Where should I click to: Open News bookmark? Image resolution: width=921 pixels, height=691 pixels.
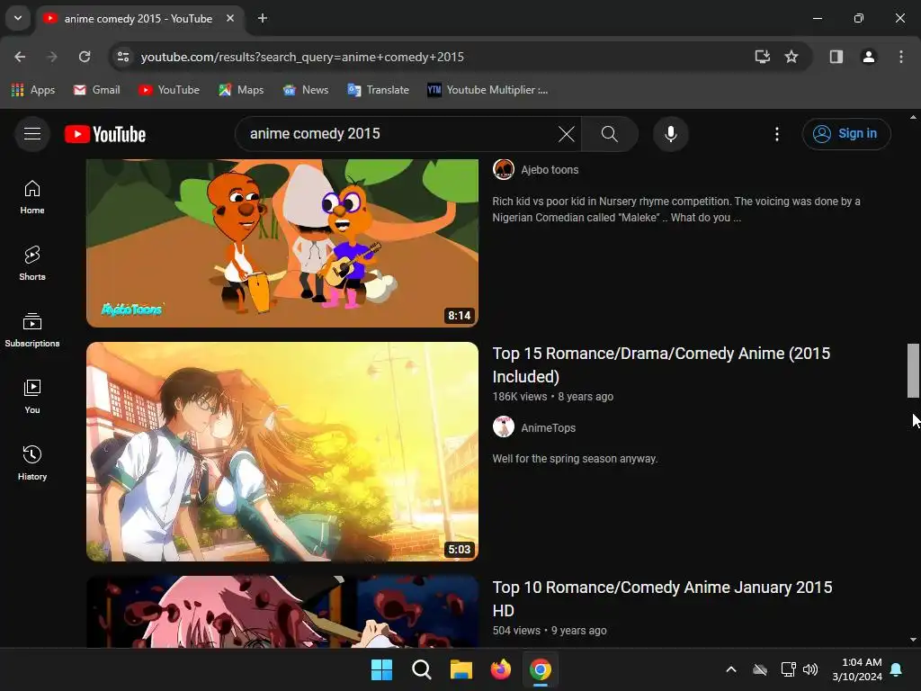(306, 90)
